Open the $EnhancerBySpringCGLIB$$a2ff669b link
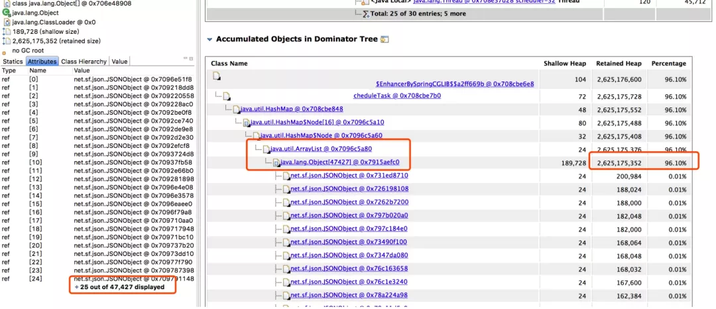 pyautogui.click(x=455, y=84)
